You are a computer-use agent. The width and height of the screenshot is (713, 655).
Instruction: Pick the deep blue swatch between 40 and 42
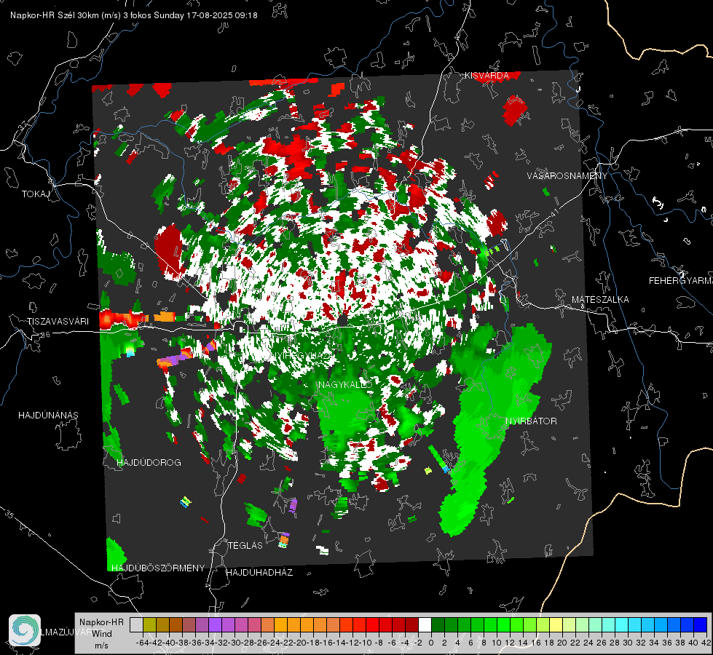point(701,624)
